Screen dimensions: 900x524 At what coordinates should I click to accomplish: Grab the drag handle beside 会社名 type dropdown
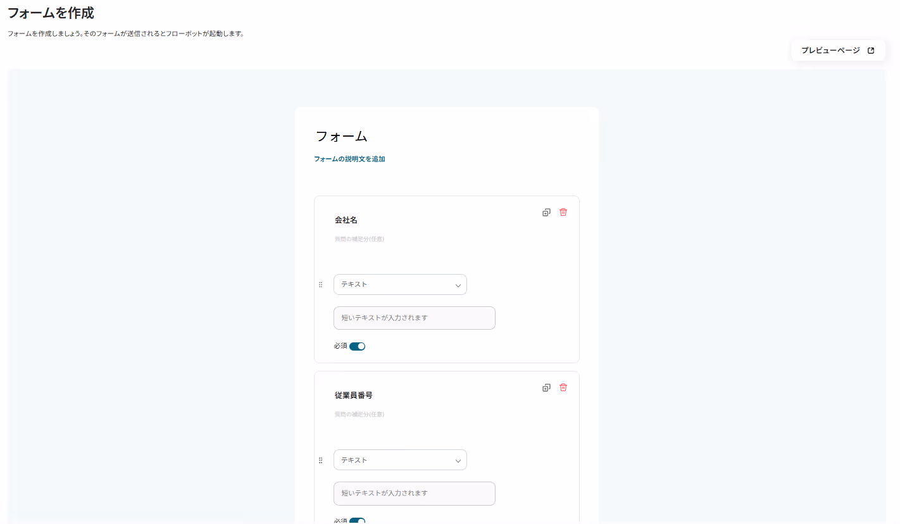(320, 285)
